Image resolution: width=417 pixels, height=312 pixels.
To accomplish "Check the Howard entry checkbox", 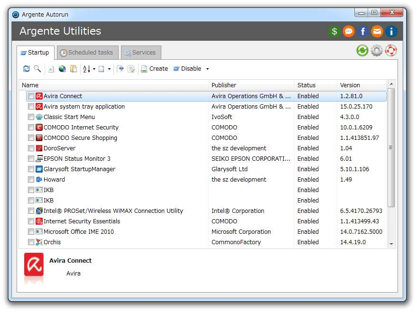I will click(31, 180).
